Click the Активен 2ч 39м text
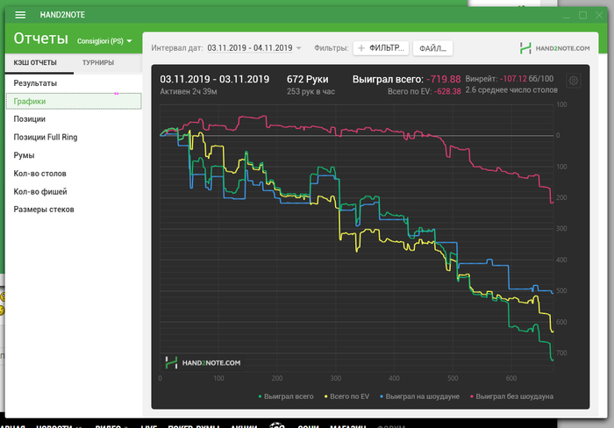Image resolution: width=614 pixels, height=428 pixels. tap(189, 91)
